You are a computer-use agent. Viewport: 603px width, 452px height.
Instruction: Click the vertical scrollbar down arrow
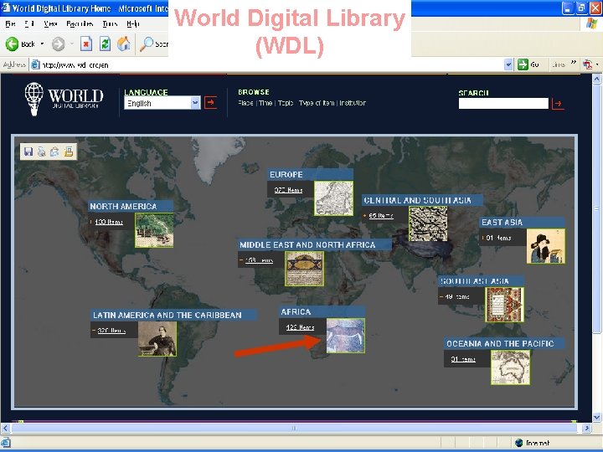coord(596,417)
